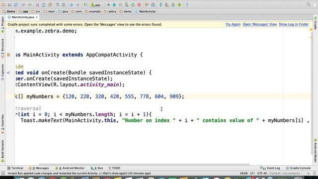Open the 6: Android Monitor tab

(70, 168)
